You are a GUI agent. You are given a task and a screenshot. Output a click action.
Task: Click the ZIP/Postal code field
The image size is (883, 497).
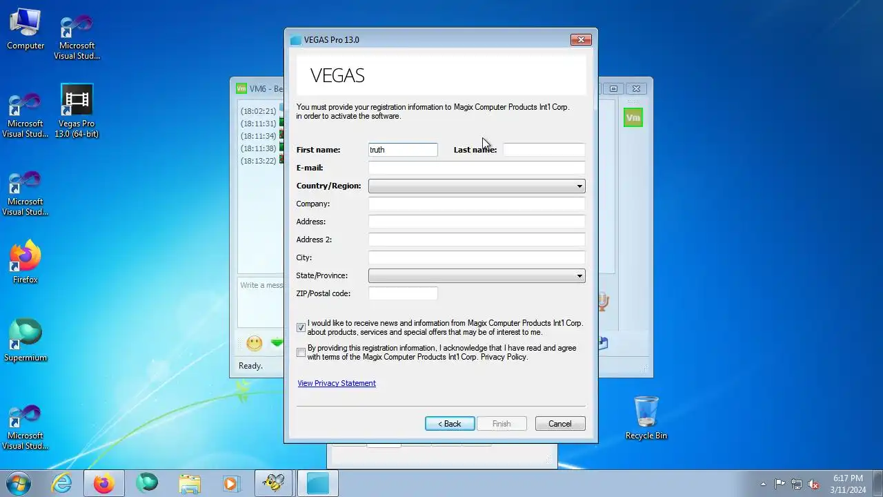tap(403, 293)
